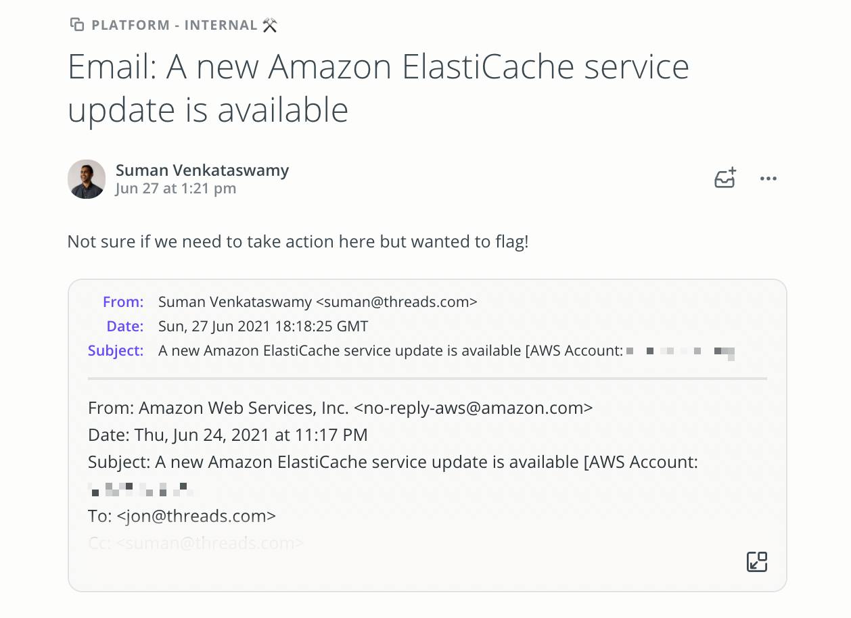The height and width of the screenshot is (618, 851).
Task: Click the hammer and pick emoji
Action: pyautogui.click(x=270, y=25)
